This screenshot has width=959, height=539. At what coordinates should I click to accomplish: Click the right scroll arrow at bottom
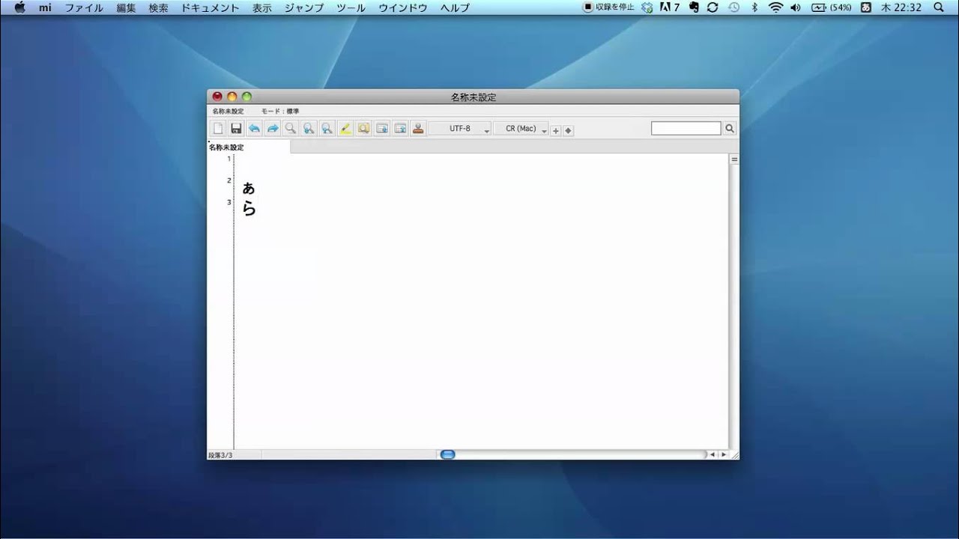pyautogui.click(x=724, y=454)
